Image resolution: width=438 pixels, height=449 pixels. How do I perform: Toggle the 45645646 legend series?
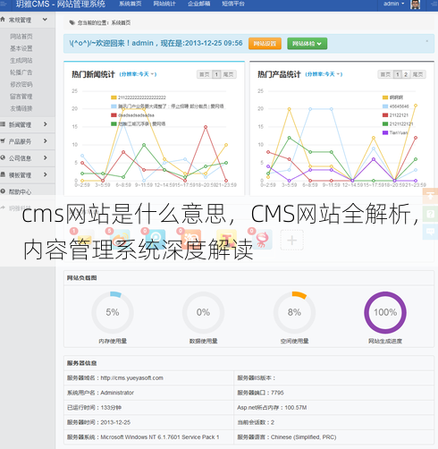[x=396, y=106]
